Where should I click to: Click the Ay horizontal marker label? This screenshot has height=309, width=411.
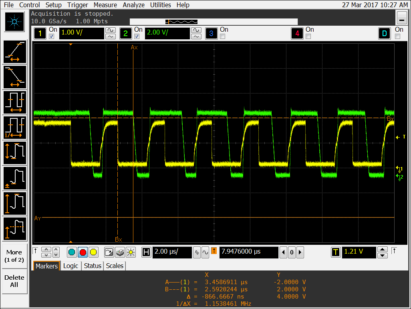[x=38, y=218]
